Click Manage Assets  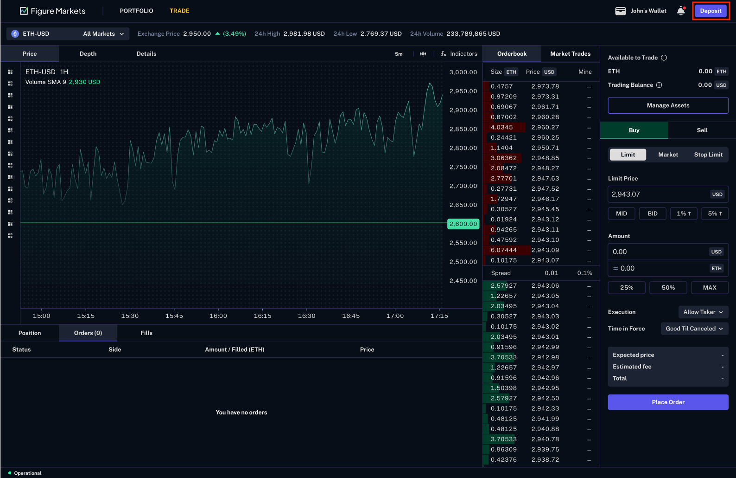tap(668, 105)
